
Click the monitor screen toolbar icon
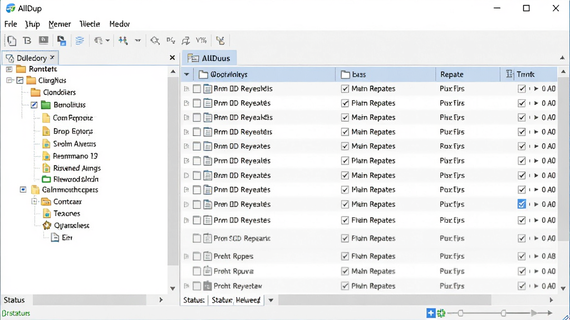[43, 40]
